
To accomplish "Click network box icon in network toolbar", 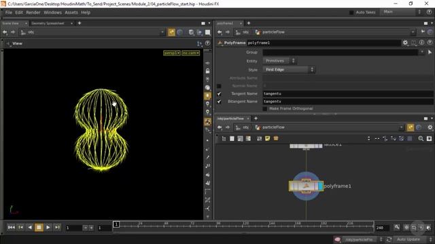I will pyautogui.click(x=276, y=138).
